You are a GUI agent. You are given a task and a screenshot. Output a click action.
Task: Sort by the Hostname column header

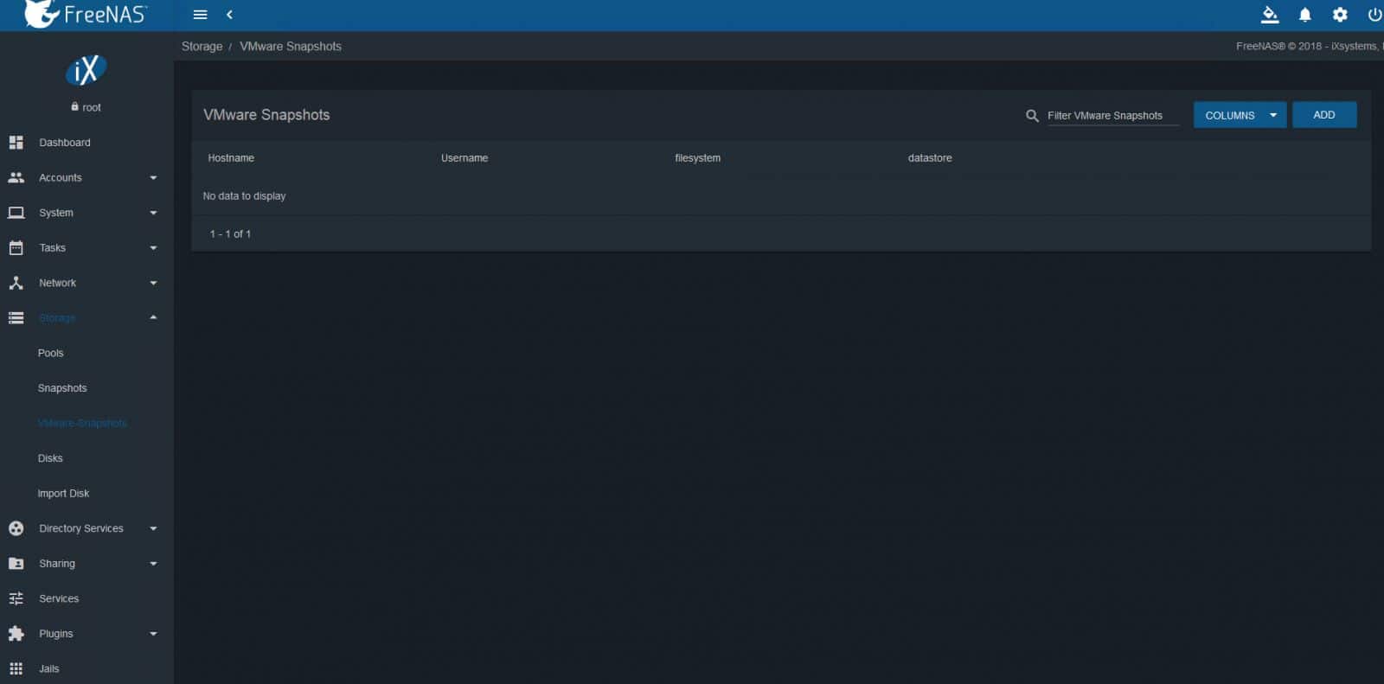point(231,158)
